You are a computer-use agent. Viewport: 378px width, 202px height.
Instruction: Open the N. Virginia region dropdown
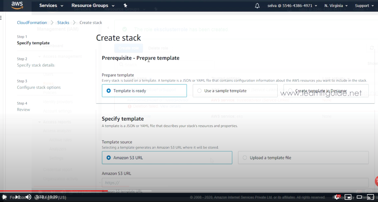[x=336, y=6]
